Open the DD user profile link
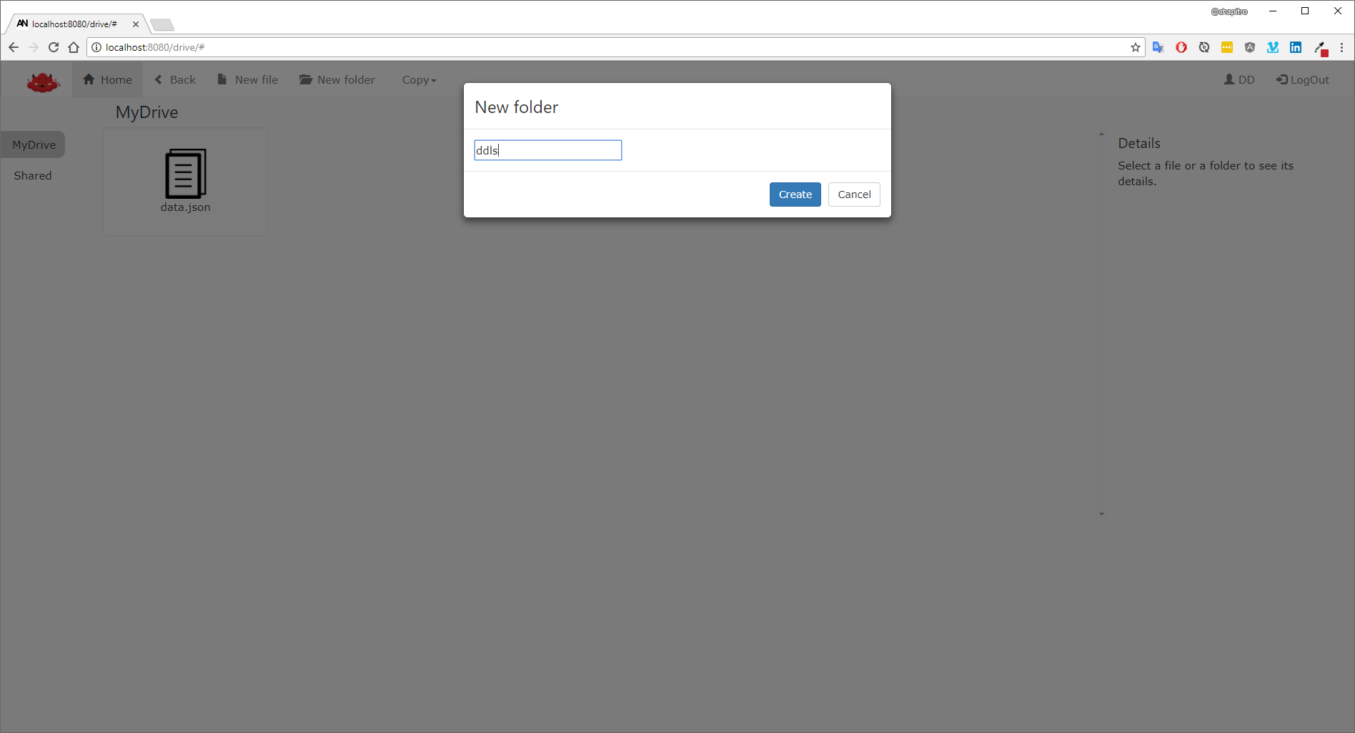1355x733 pixels. coord(1239,79)
